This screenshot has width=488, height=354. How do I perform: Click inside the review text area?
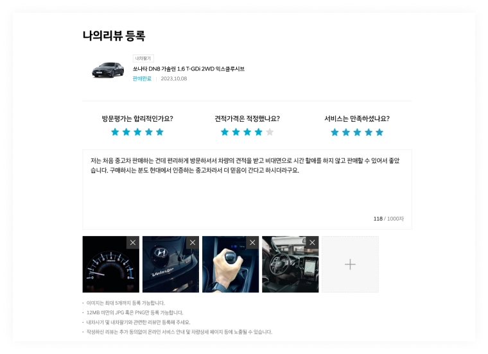[x=247, y=190]
